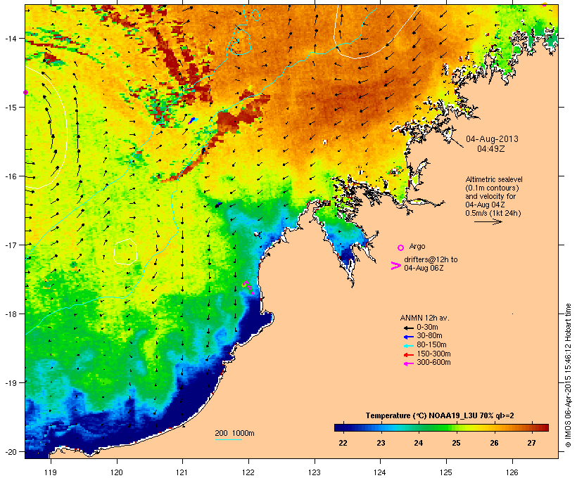Screen dimensions: 577x478
Task: Click the longitude axis label 121
Action: (x=182, y=472)
